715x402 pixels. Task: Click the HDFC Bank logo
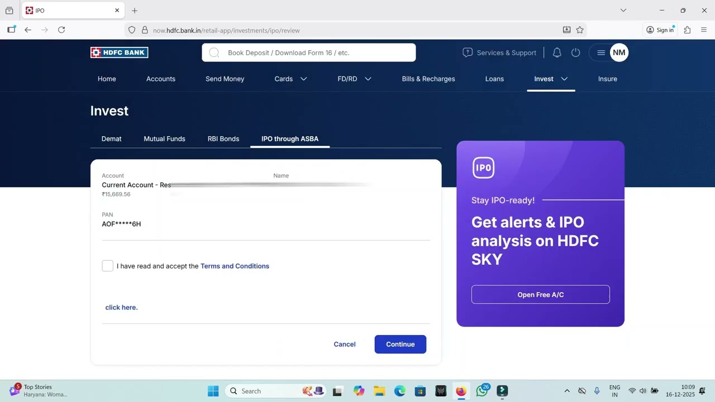pyautogui.click(x=119, y=52)
